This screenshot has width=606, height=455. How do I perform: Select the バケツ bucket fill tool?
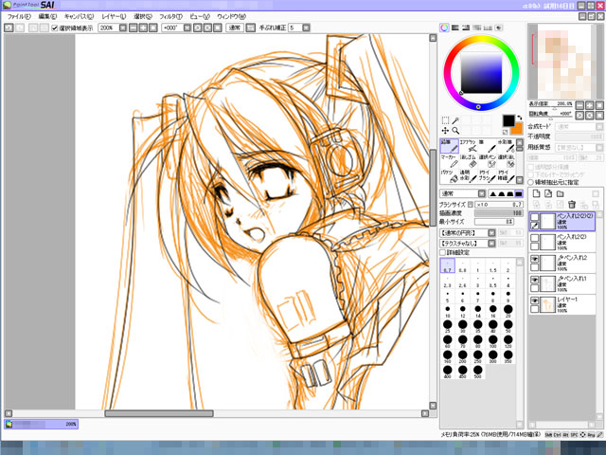(449, 176)
